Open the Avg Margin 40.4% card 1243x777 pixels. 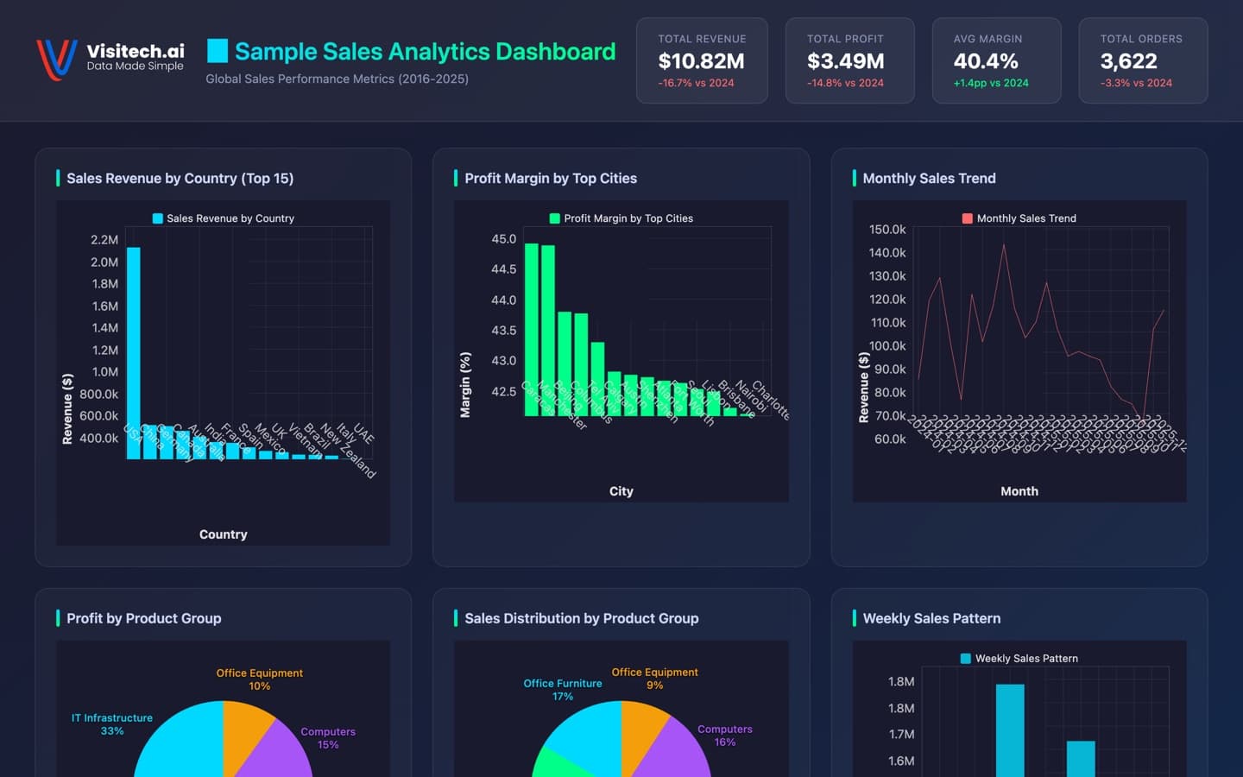[x=996, y=60]
